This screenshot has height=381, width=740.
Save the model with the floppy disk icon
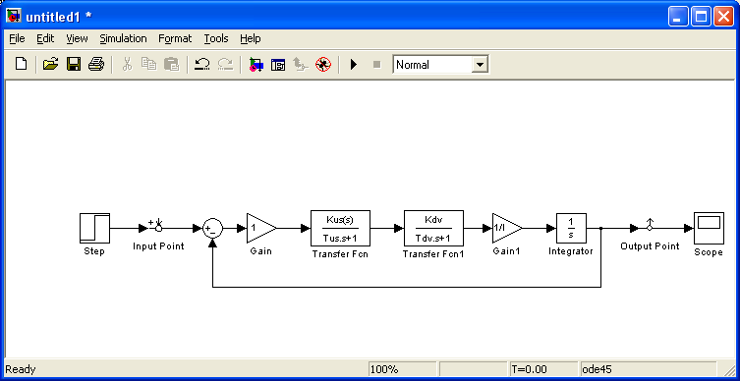click(x=73, y=64)
